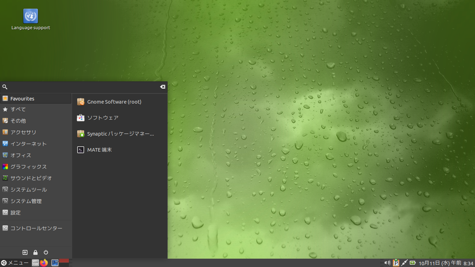475x267 pixels.
Task: Focus the menu search input field
Action: pyautogui.click(x=83, y=87)
